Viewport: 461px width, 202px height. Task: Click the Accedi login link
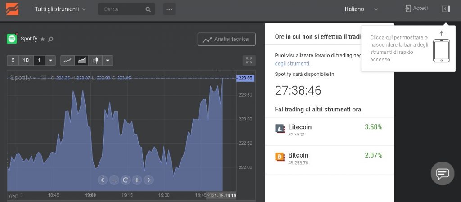[x=416, y=8]
